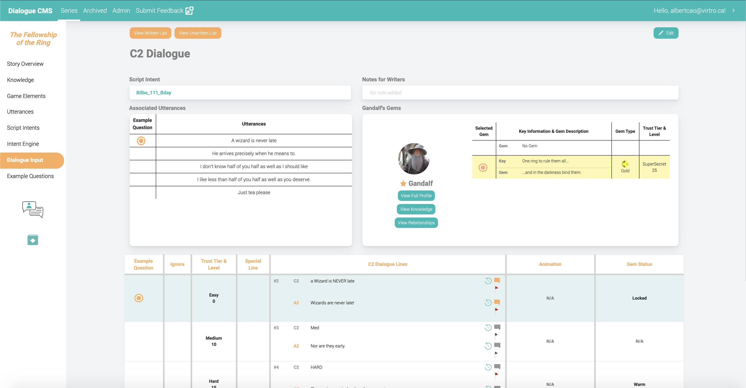Click the dialogue chat icon in sidebar
Viewport: 746px width, 388px height.
[x=33, y=209]
